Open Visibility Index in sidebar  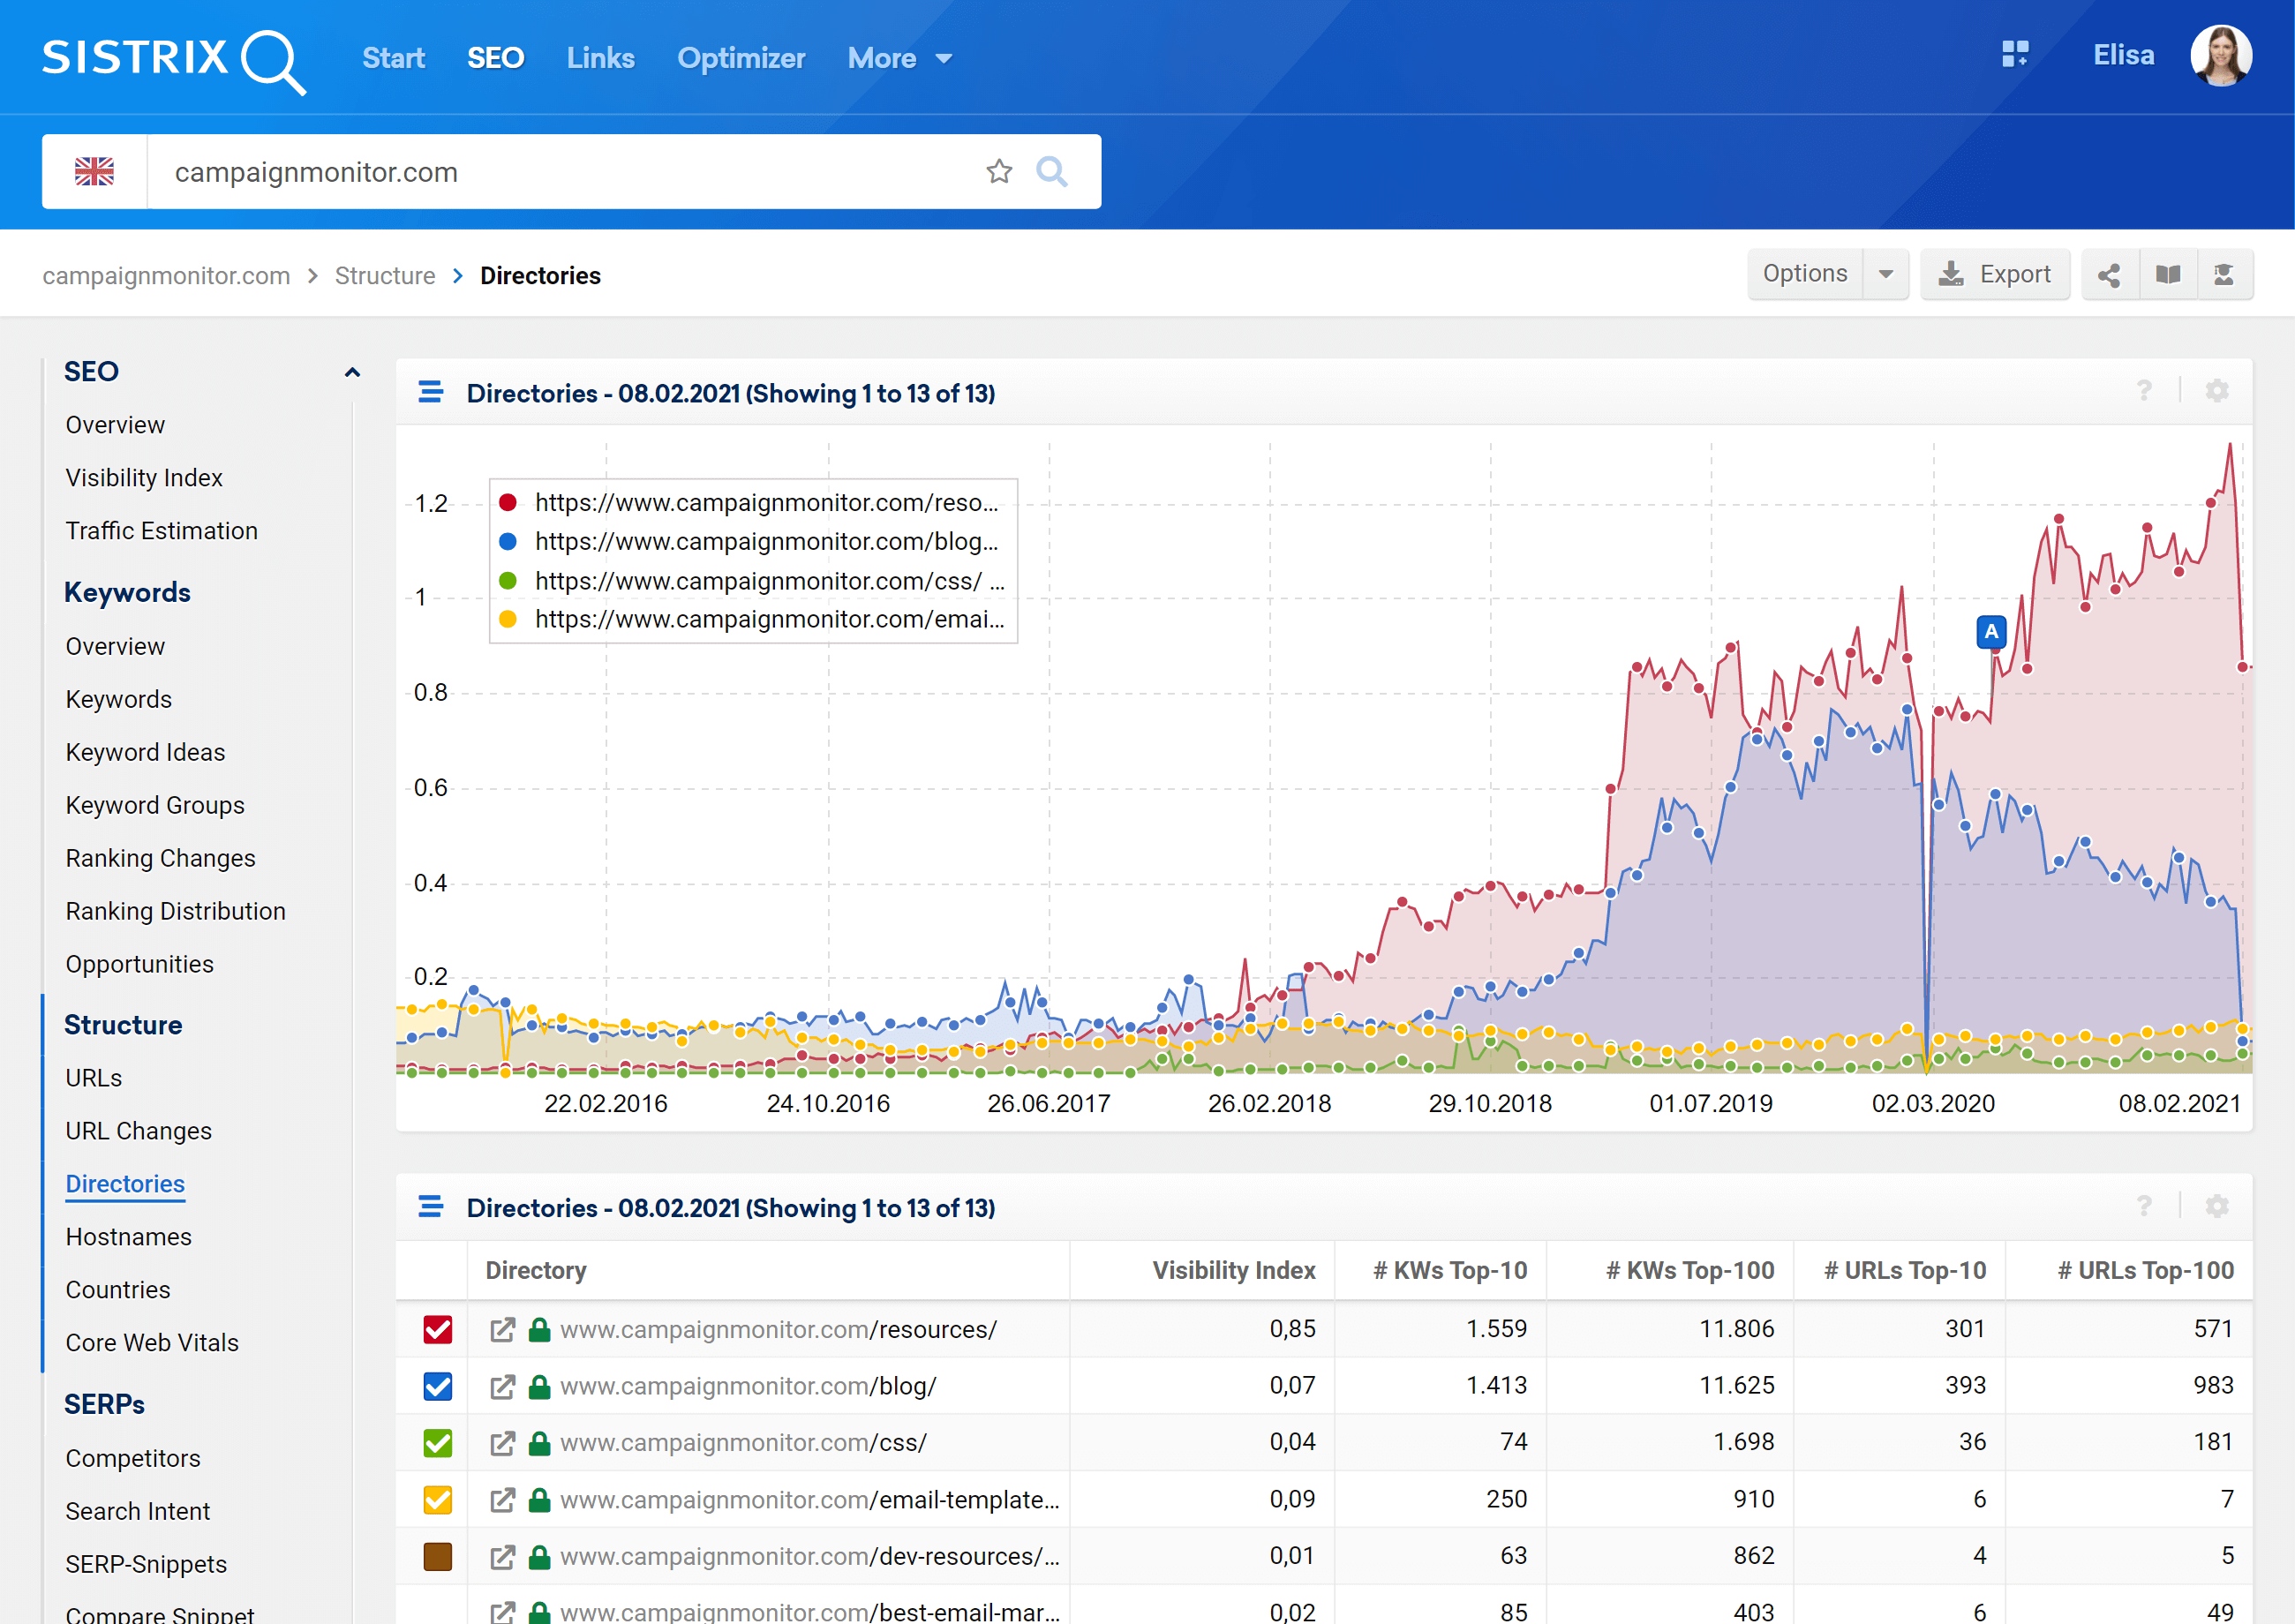point(144,478)
